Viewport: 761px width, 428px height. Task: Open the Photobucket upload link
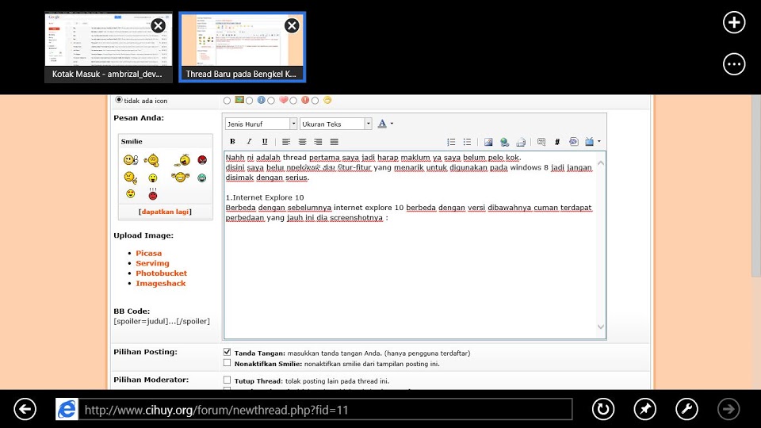point(161,273)
